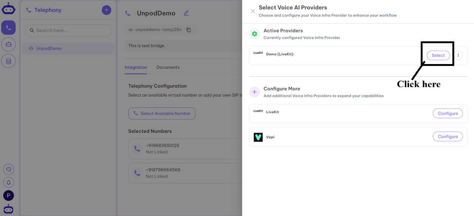Configure the Vapi provider
Viewport: 474px width, 216px height.
[x=448, y=136]
